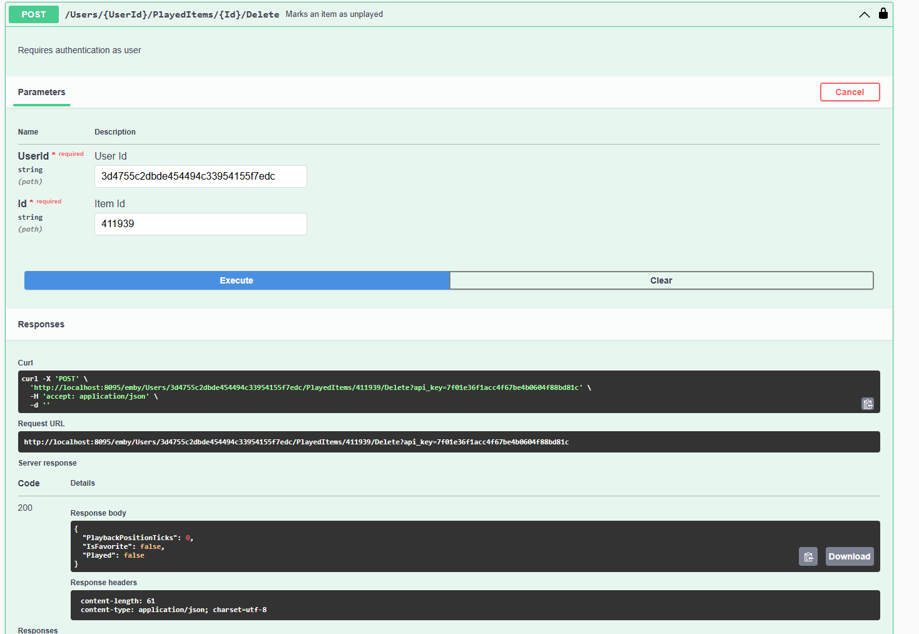Click the green POST method badge
This screenshot has height=634, width=919.
[34, 14]
